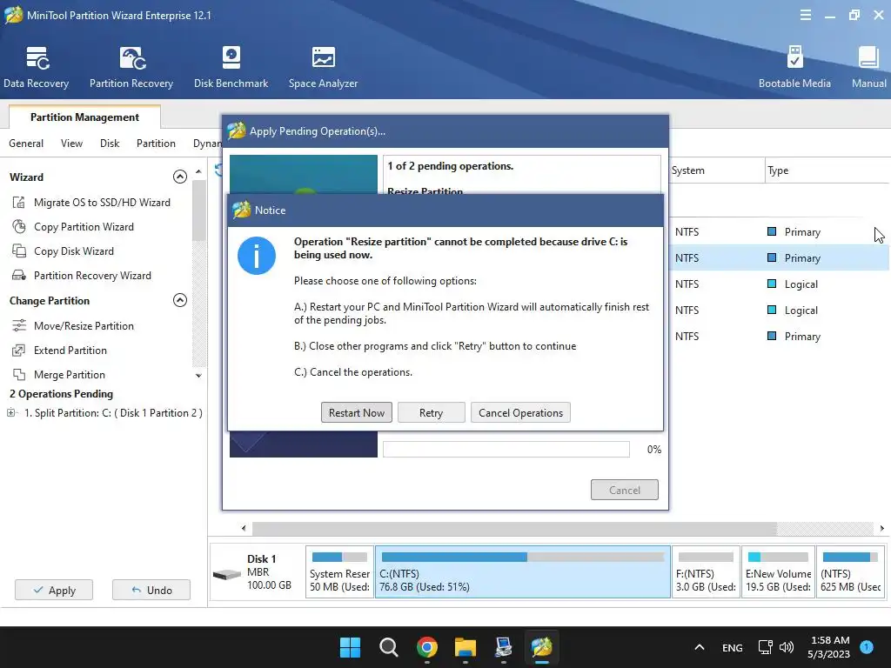Open the Space Analyzer tool
The width and height of the screenshot is (891, 668).
(x=323, y=68)
